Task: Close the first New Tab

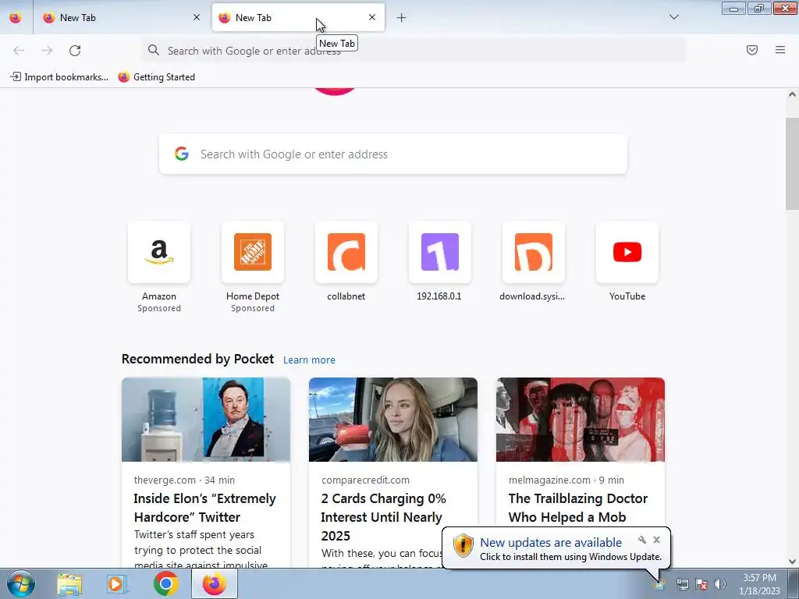Action: (x=197, y=17)
